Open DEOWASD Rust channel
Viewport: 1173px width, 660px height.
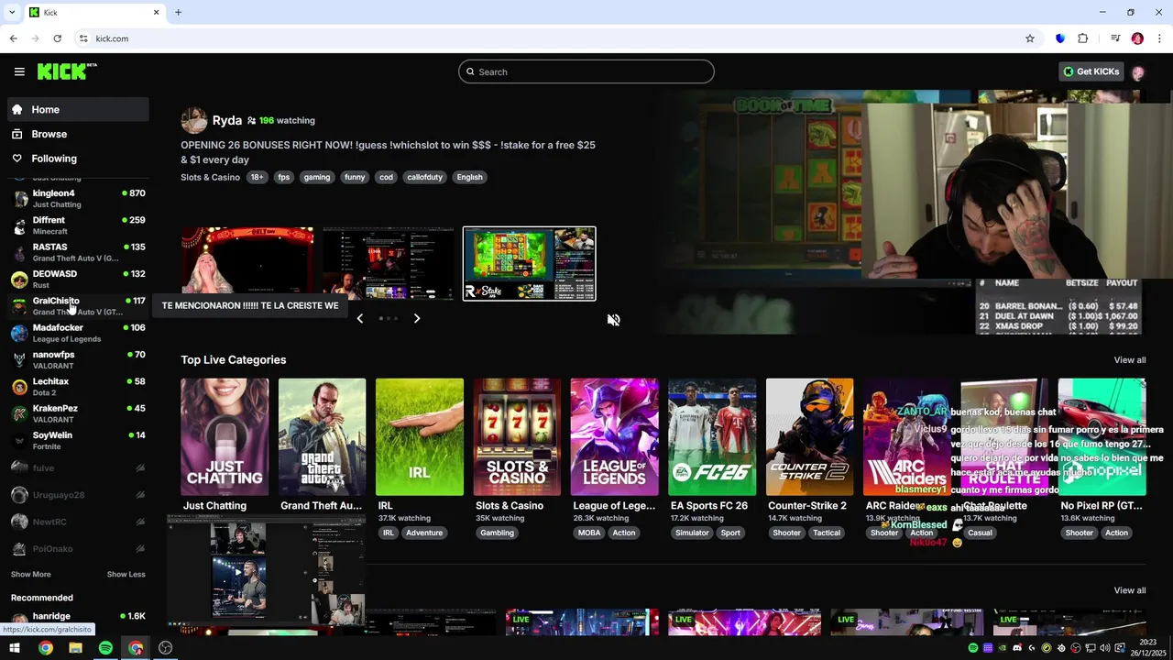point(78,279)
